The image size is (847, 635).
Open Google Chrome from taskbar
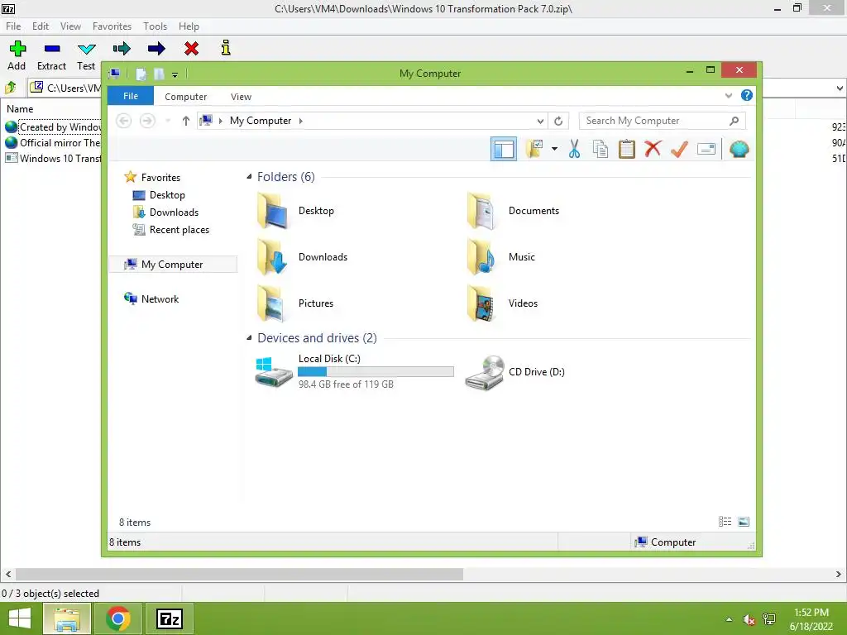(117, 618)
